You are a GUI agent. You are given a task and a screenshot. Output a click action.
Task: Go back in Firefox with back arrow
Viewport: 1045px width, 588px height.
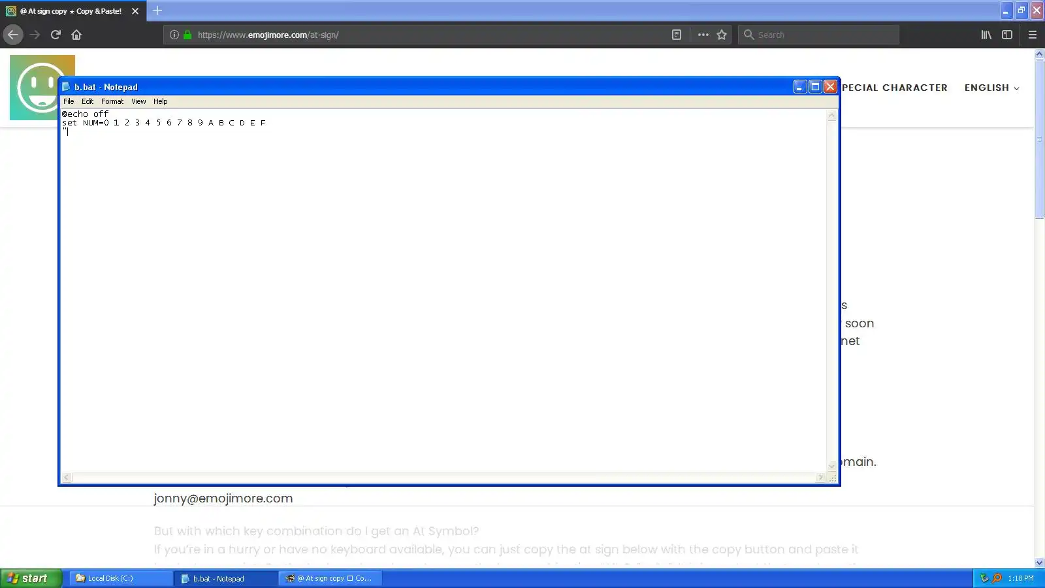click(13, 35)
